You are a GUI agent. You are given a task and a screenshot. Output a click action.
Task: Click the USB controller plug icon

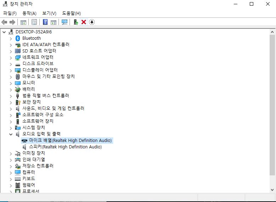coord(18,96)
